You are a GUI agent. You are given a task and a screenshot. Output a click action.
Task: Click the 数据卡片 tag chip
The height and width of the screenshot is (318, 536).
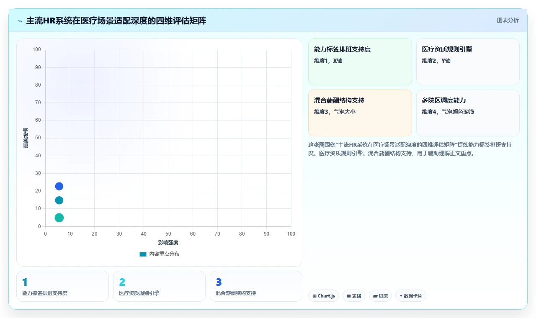point(411,296)
